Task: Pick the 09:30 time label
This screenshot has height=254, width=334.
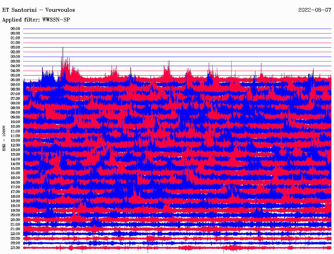Action: tap(15, 117)
